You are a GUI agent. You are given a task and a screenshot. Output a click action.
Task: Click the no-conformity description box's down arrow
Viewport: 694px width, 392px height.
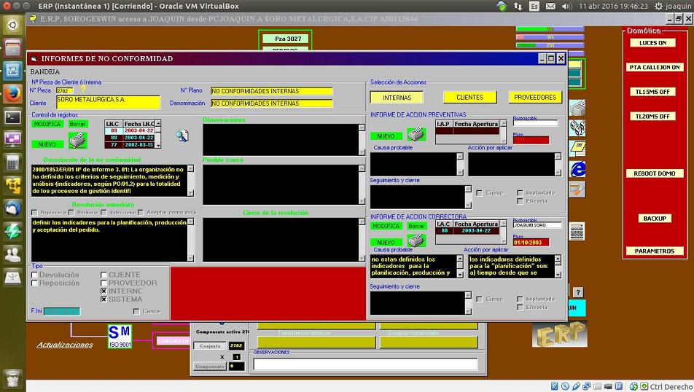(x=190, y=193)
